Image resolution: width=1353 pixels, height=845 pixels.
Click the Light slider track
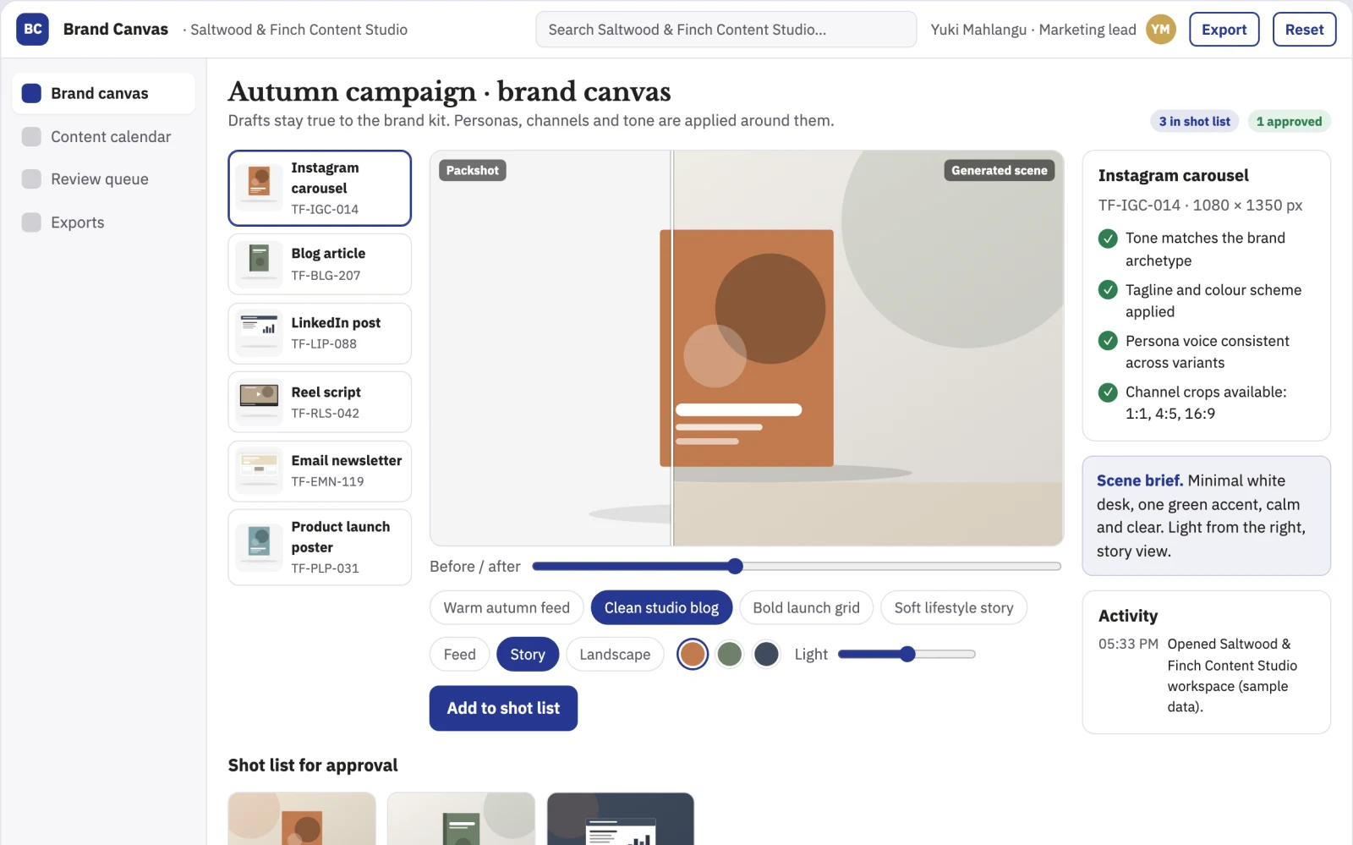coord(907,654)
